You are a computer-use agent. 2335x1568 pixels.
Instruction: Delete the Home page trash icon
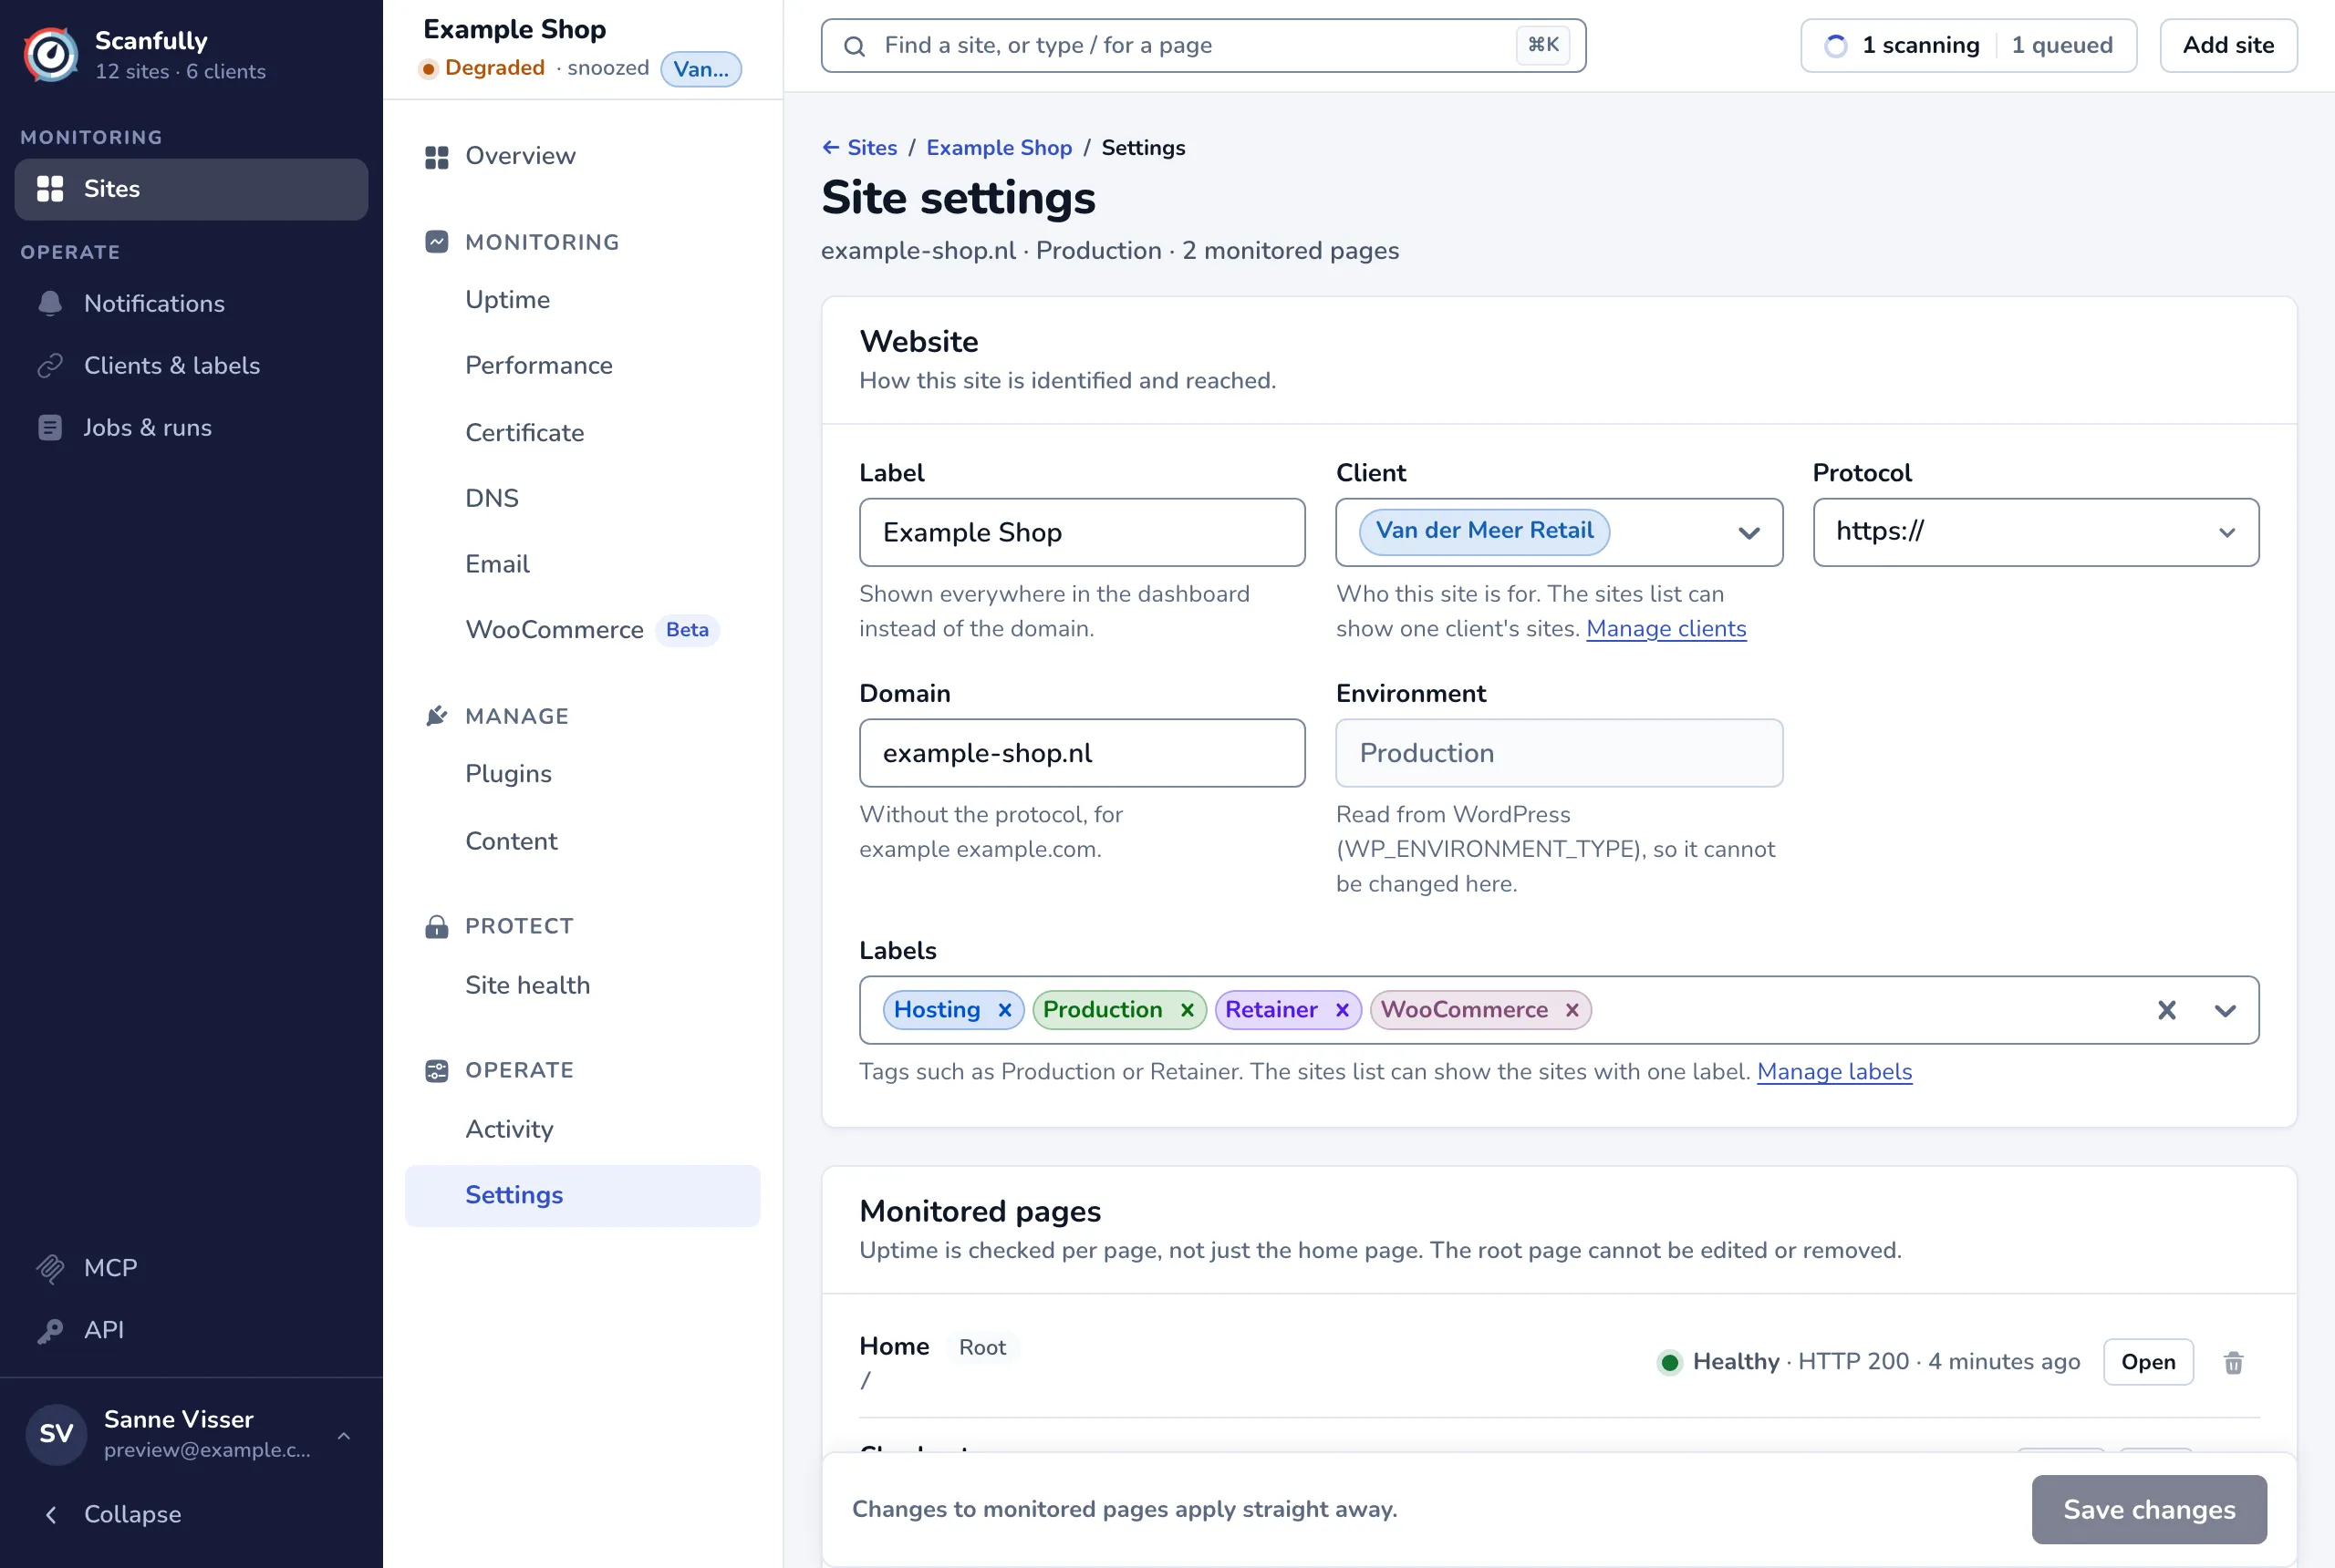click(x=2233, y=1362)
